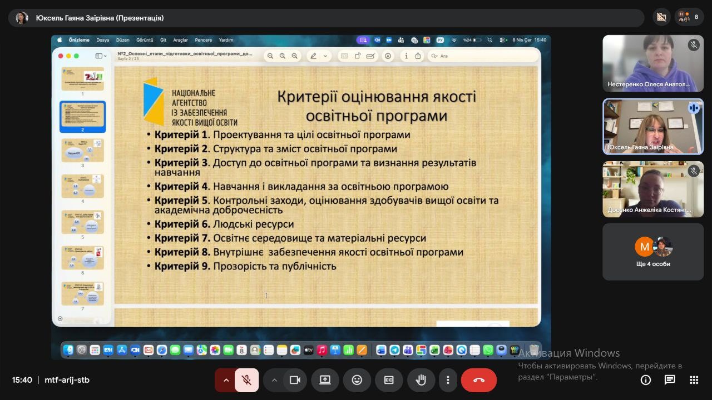This screenshot has width=712, height=400.
Task: Click the present screen icon
Action: point(325,380)
